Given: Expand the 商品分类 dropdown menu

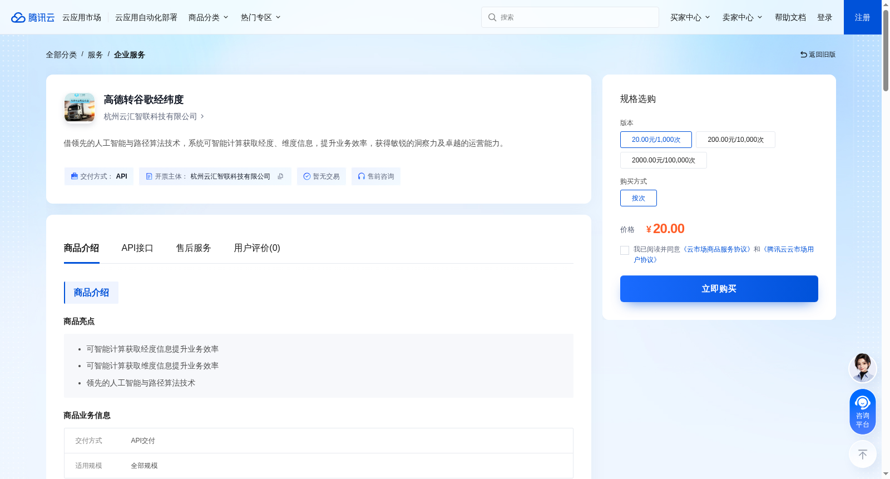Looking at the screenshot, I should click(x=209, y=17).
